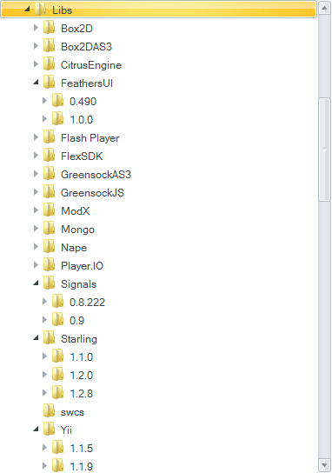This screenshot has width=332, height=473.
Task: Expand the ModX folder arrow
Action: point(36,210)
